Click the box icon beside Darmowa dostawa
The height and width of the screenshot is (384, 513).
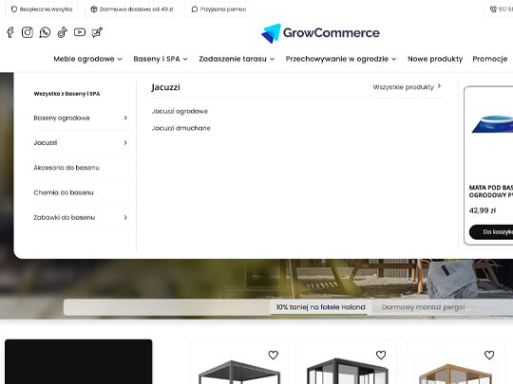click(94, 9)
